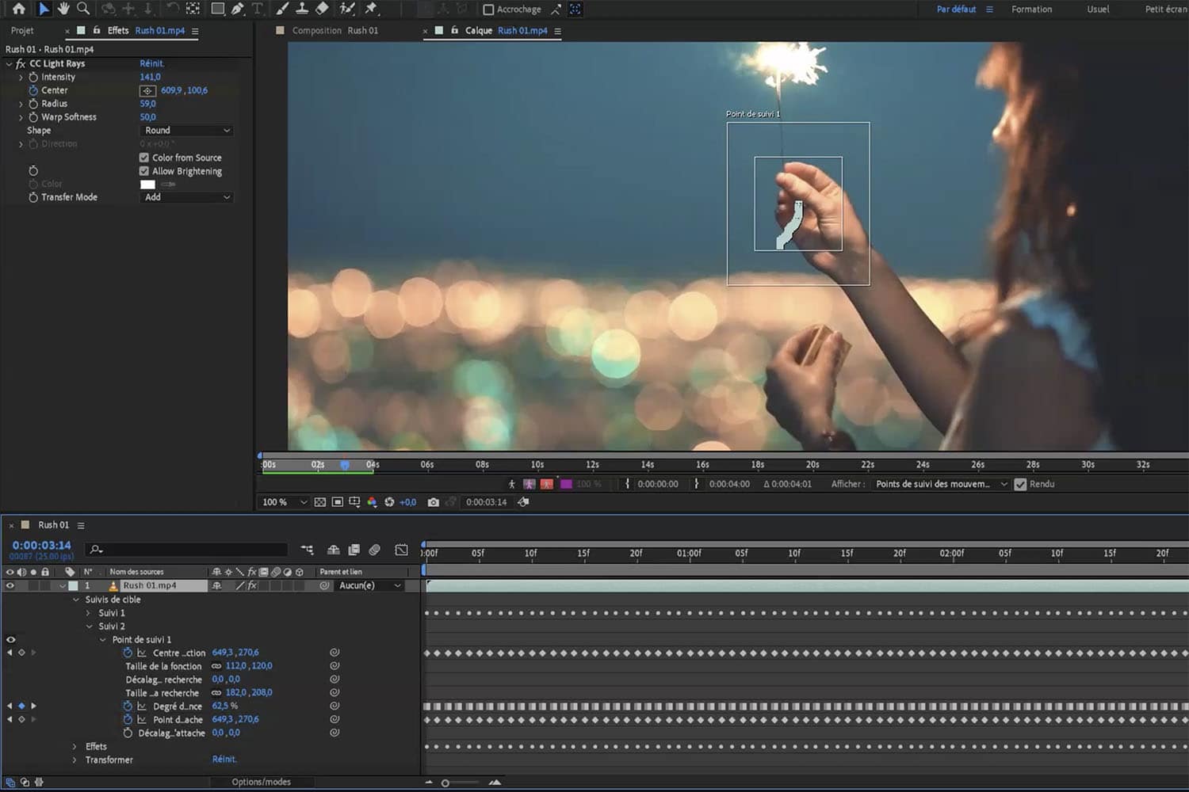Click the Center point picker crosshair icon

click(147, 91)
